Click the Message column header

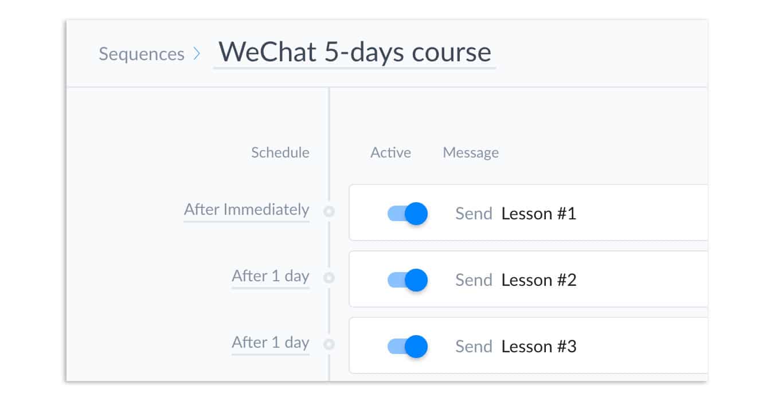tap(471, 153)
